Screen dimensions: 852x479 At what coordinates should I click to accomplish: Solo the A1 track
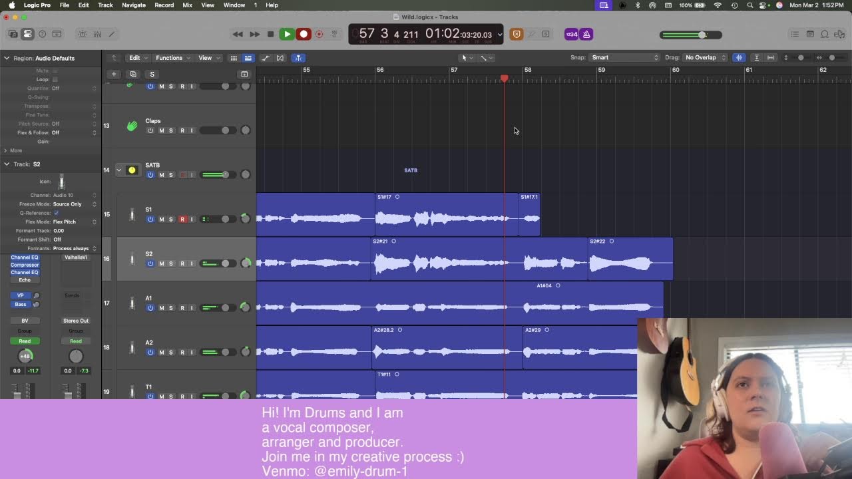coord(171,307)
